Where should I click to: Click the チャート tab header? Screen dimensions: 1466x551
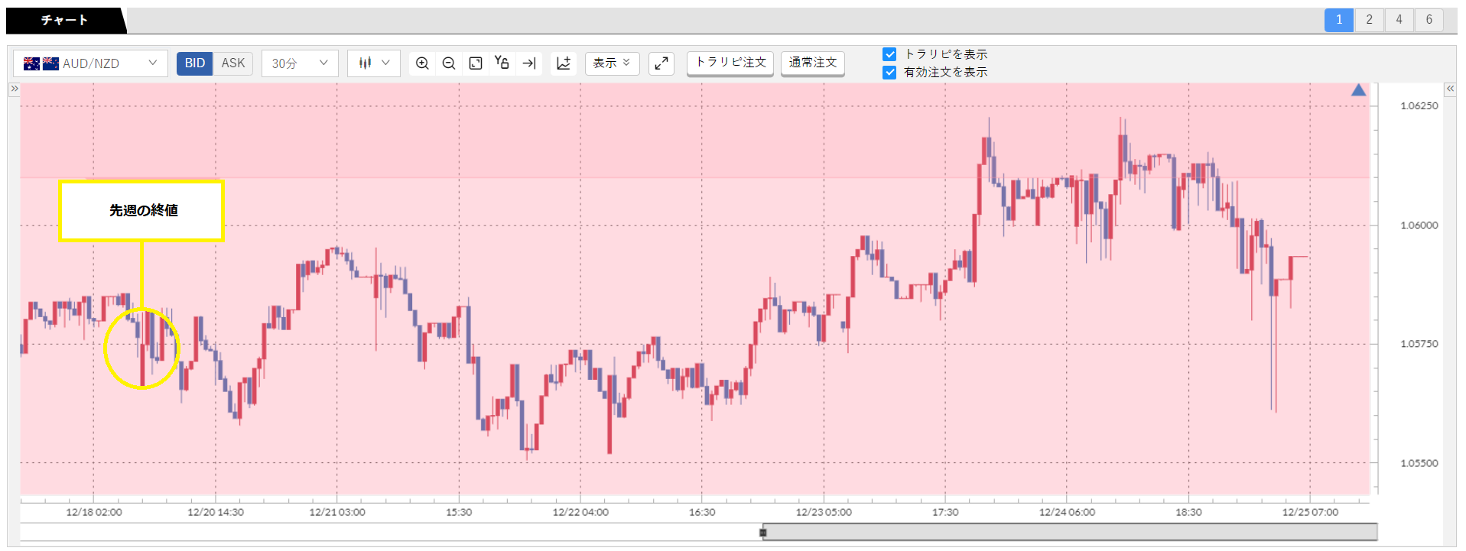(x=65, y=21)
